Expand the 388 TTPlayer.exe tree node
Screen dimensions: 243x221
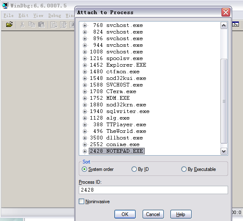(x=85, y=125)
